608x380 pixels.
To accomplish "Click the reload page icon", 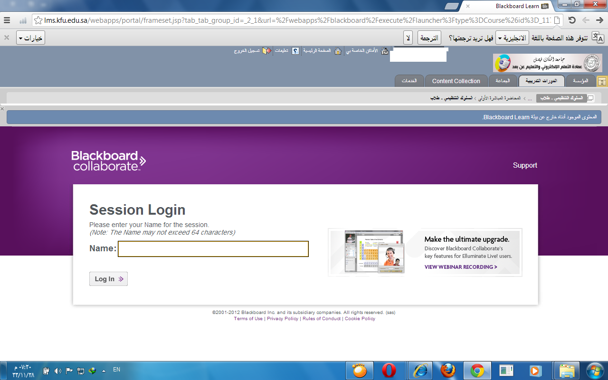I will point(572,20).
